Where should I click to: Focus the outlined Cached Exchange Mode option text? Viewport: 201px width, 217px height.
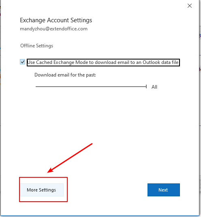point(103,63)
